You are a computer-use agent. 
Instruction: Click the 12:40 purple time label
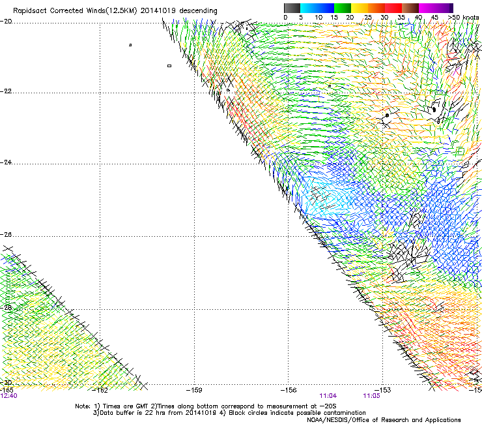click(x=8, y=396)
